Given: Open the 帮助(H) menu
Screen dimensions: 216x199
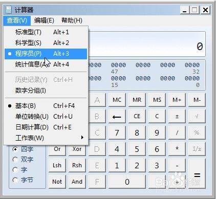Looking at the screenshot, I should click(72, 20).
